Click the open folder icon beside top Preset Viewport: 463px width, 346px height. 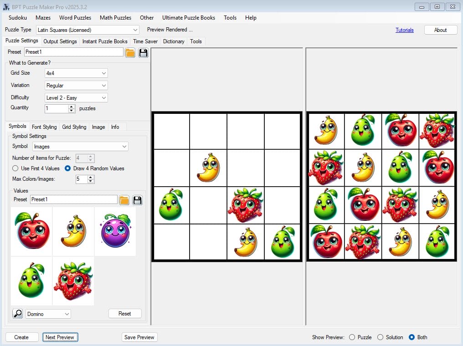coord(130,52)
